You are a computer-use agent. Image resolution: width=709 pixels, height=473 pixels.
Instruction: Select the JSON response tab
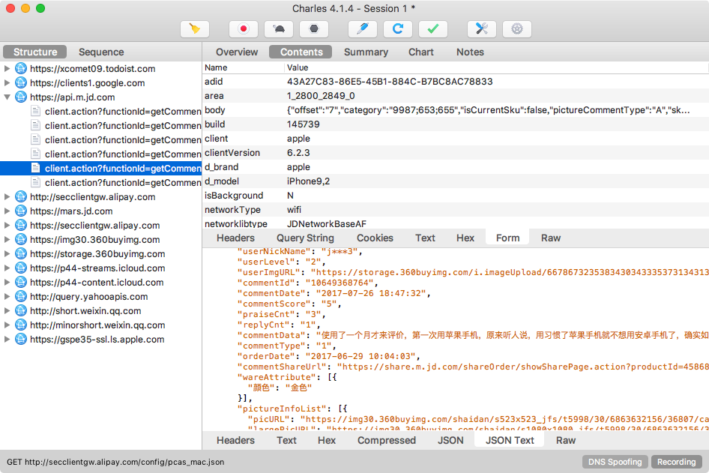450,440
